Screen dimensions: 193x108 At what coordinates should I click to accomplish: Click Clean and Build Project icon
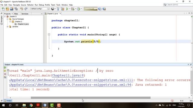click(x=62, y=9)
